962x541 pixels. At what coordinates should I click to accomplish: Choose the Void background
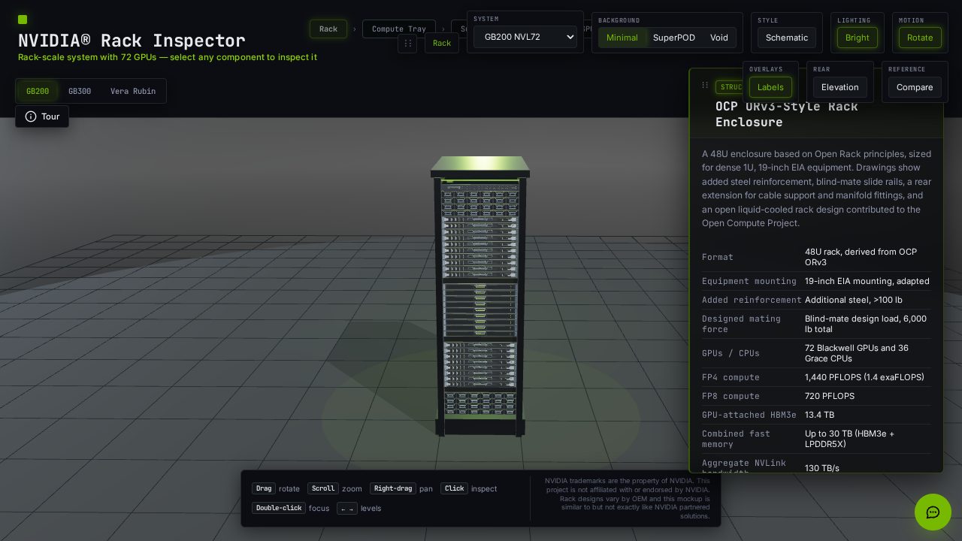[x=719, y=38]
